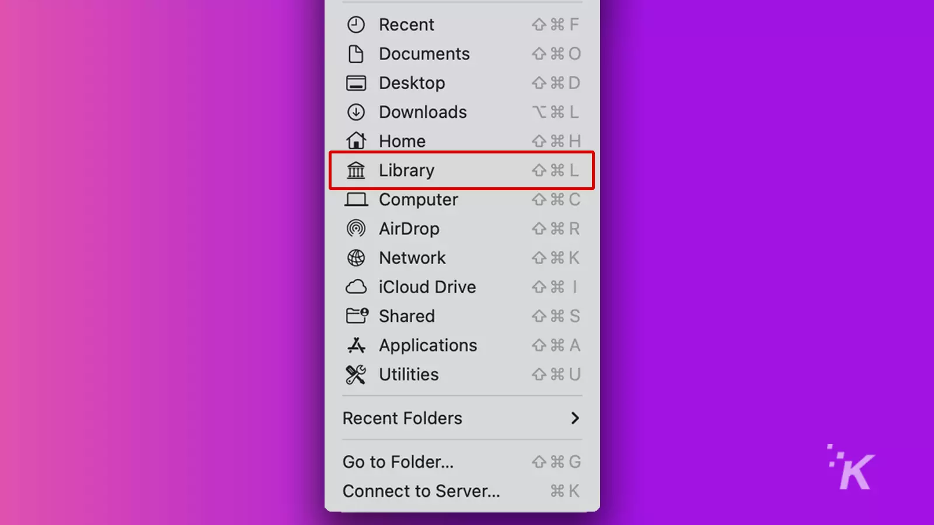Click the Shared folder icon

coord(357,316)
